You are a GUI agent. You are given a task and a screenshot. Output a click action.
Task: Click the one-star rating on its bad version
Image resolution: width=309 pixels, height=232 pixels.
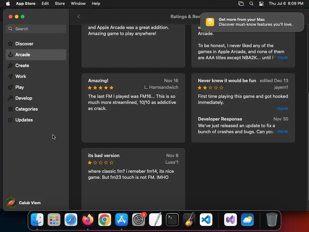click(x=100, y=163)
